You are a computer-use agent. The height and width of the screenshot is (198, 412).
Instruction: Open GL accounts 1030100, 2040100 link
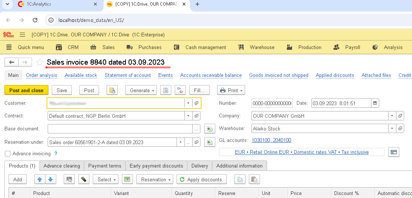click(x=271, y=140)
